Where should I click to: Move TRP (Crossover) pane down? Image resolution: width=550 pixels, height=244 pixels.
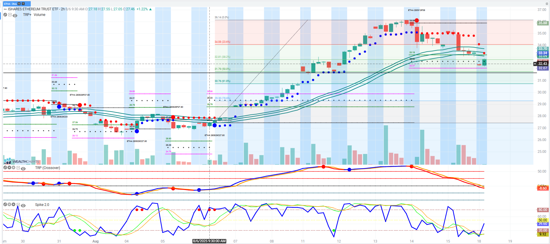(9, 168)
